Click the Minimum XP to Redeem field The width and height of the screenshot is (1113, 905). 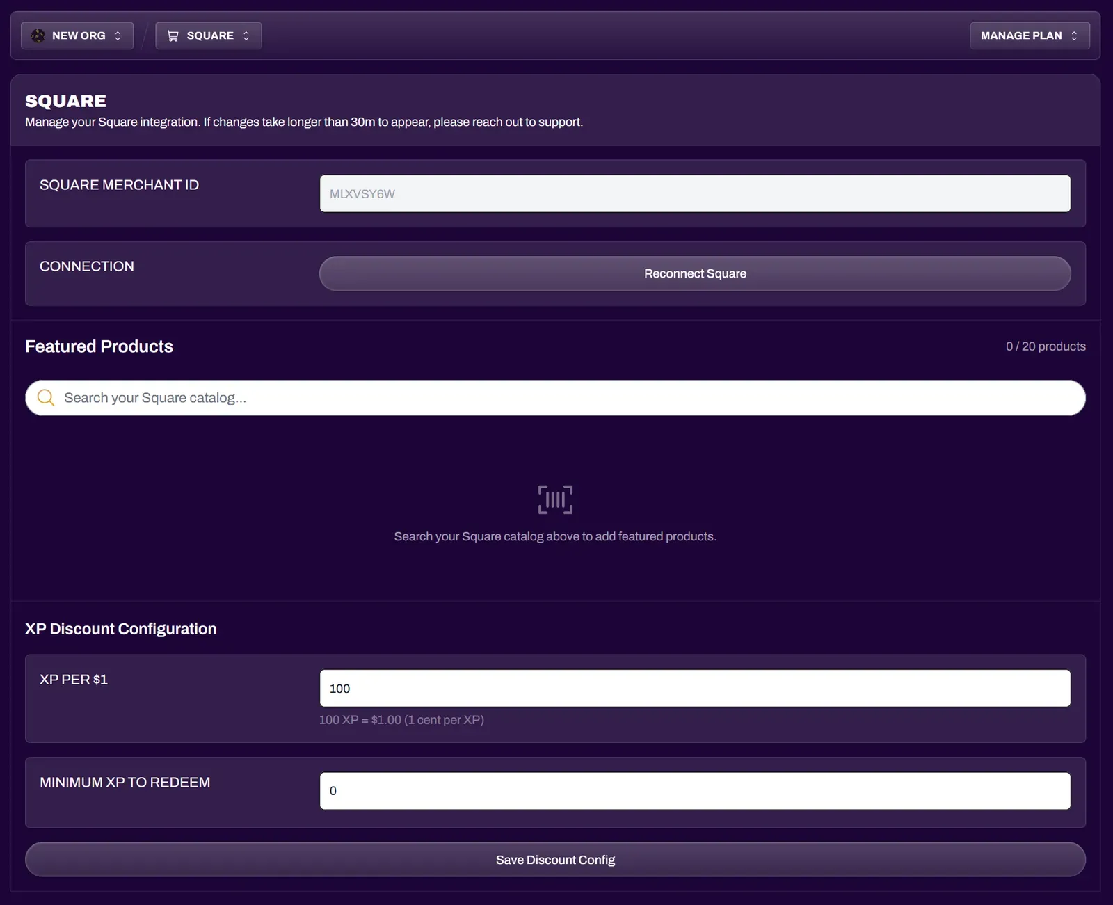click(695, 791)
